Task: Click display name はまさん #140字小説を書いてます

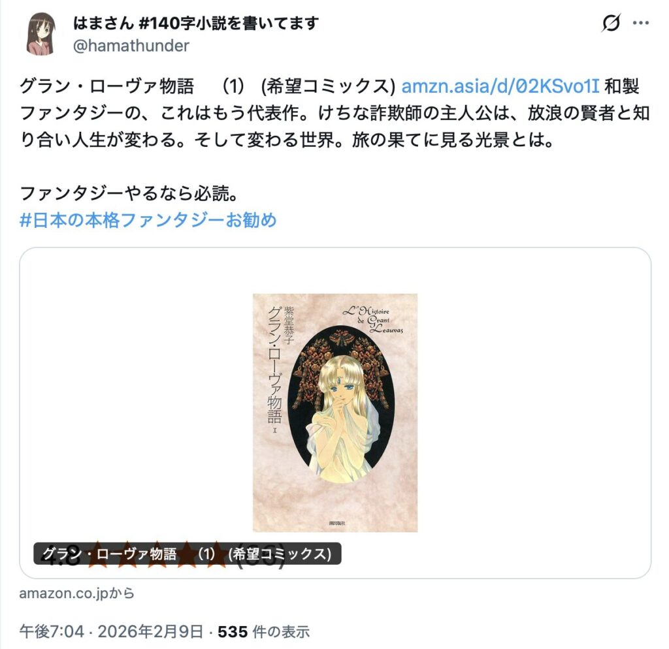Action: 196,23
